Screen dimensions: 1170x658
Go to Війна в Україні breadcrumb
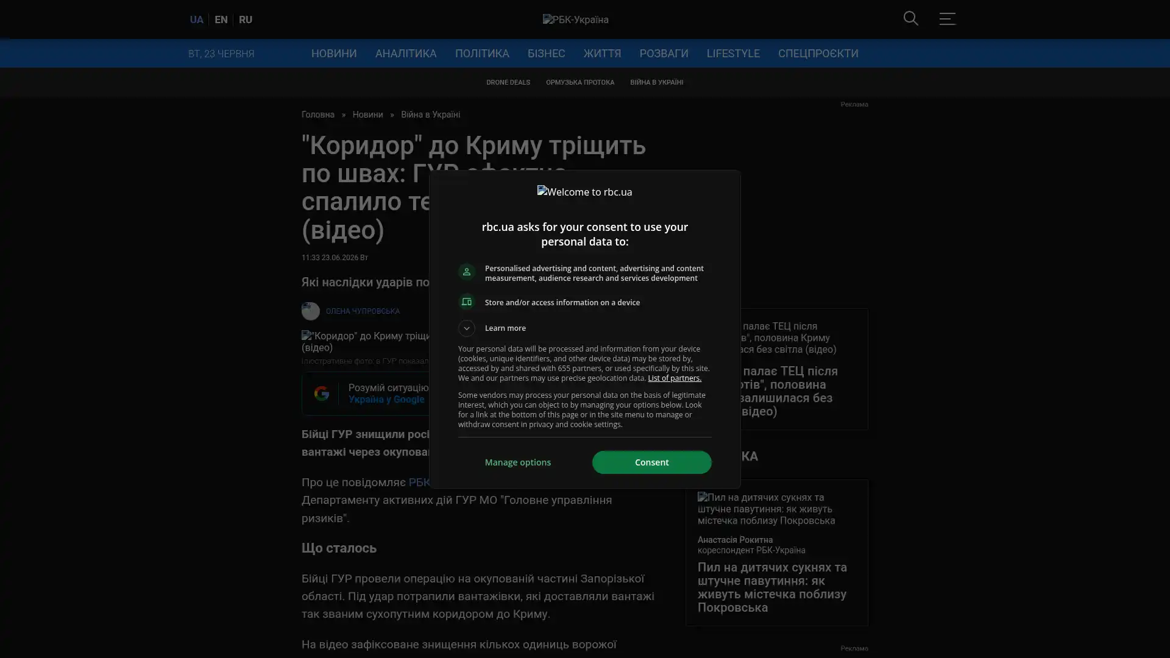pyautogui.click(x=430, y=115)
